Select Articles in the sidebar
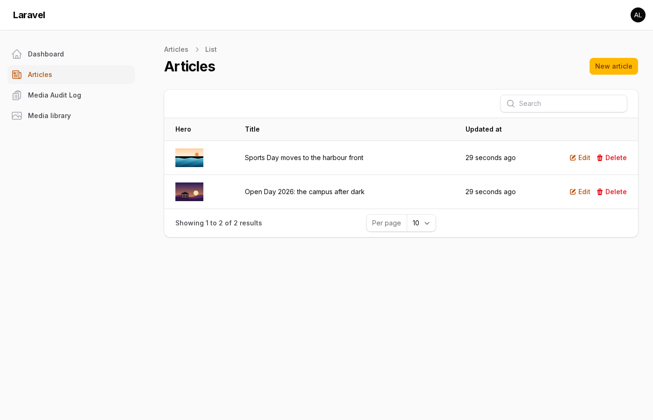This screenshot has width=653, height=420. [x=71, y=75]
